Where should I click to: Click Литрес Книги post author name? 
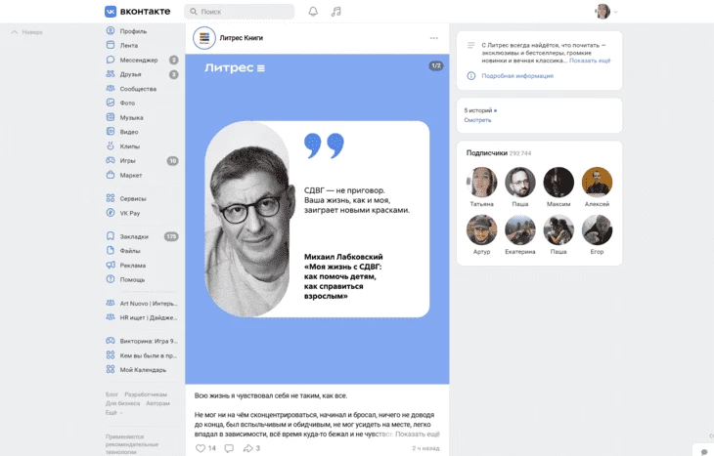(241, 38)
